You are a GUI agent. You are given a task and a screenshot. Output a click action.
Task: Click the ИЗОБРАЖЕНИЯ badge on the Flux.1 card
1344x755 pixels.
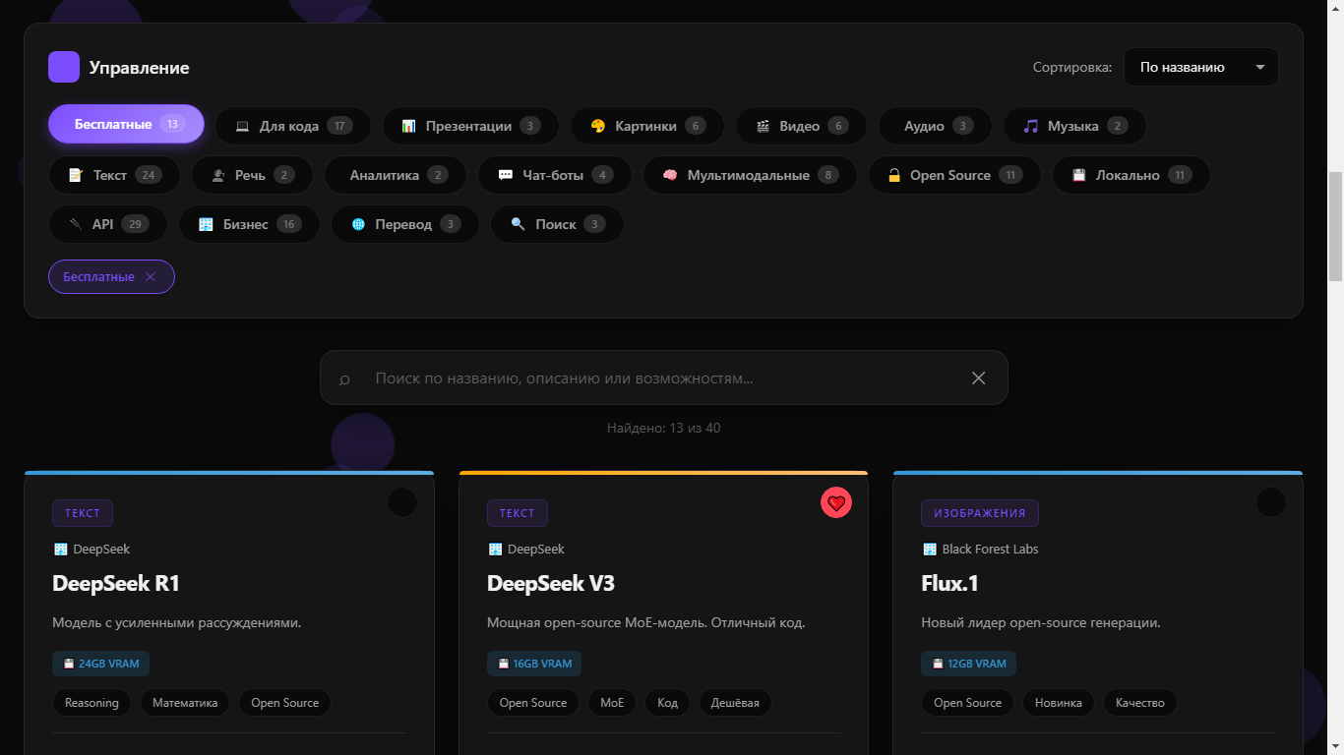[x=980, y=513]
